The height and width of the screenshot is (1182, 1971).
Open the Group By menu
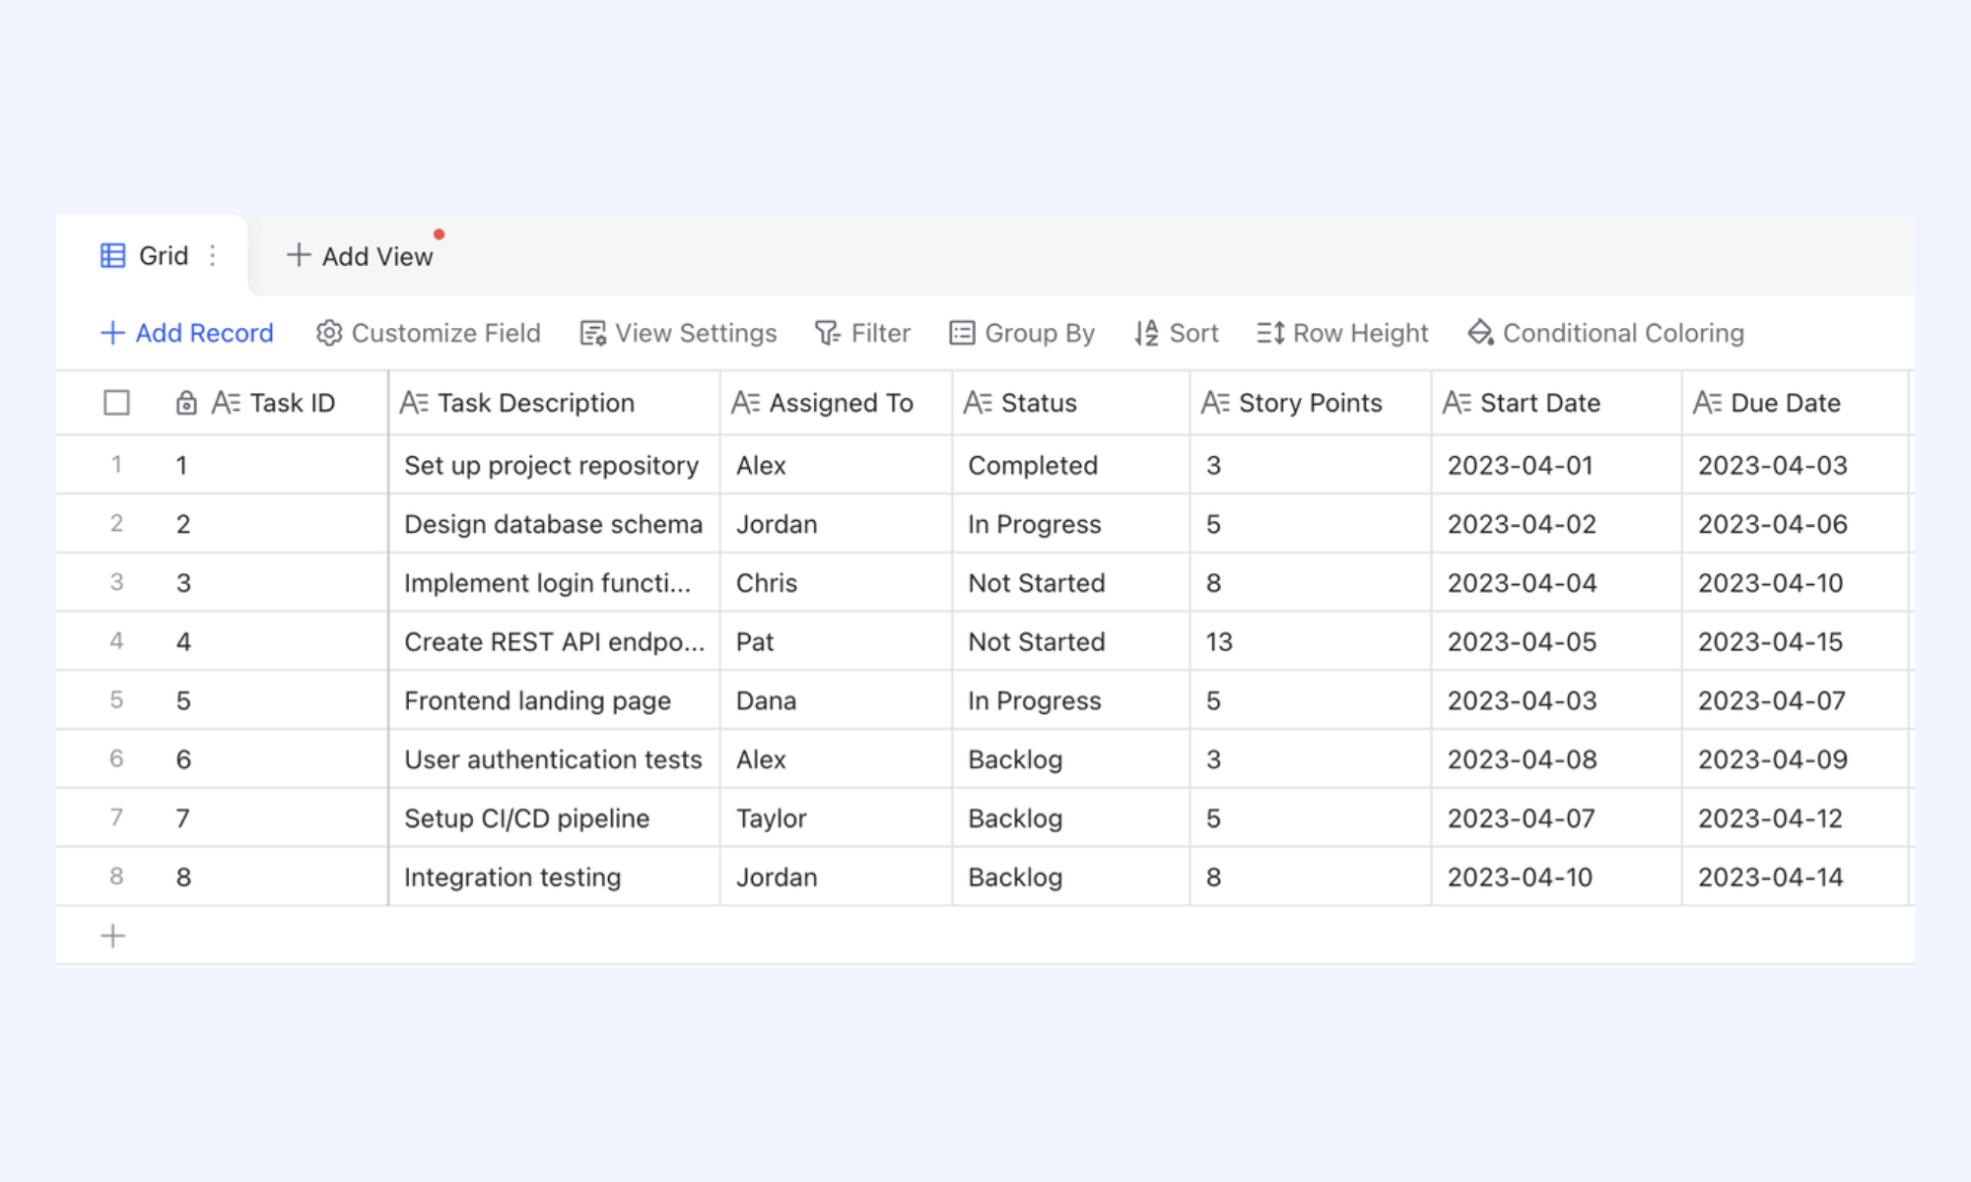tap(1022, 333)
